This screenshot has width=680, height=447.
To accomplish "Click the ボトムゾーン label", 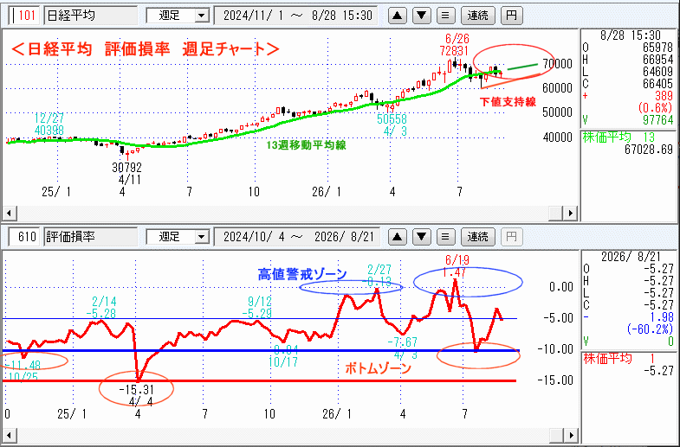I will (x=378, y=368).
